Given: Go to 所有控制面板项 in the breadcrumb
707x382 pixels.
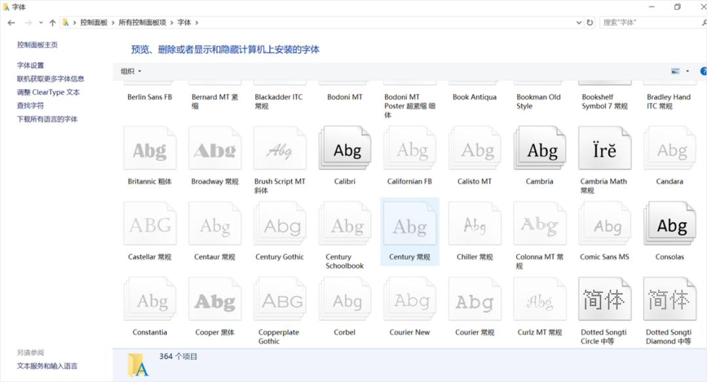Looking at the screenshot, I should coord(142,22).
